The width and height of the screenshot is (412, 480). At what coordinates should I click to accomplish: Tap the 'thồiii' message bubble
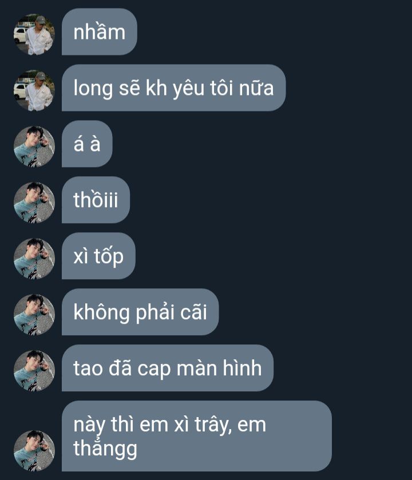pos(96,200)
